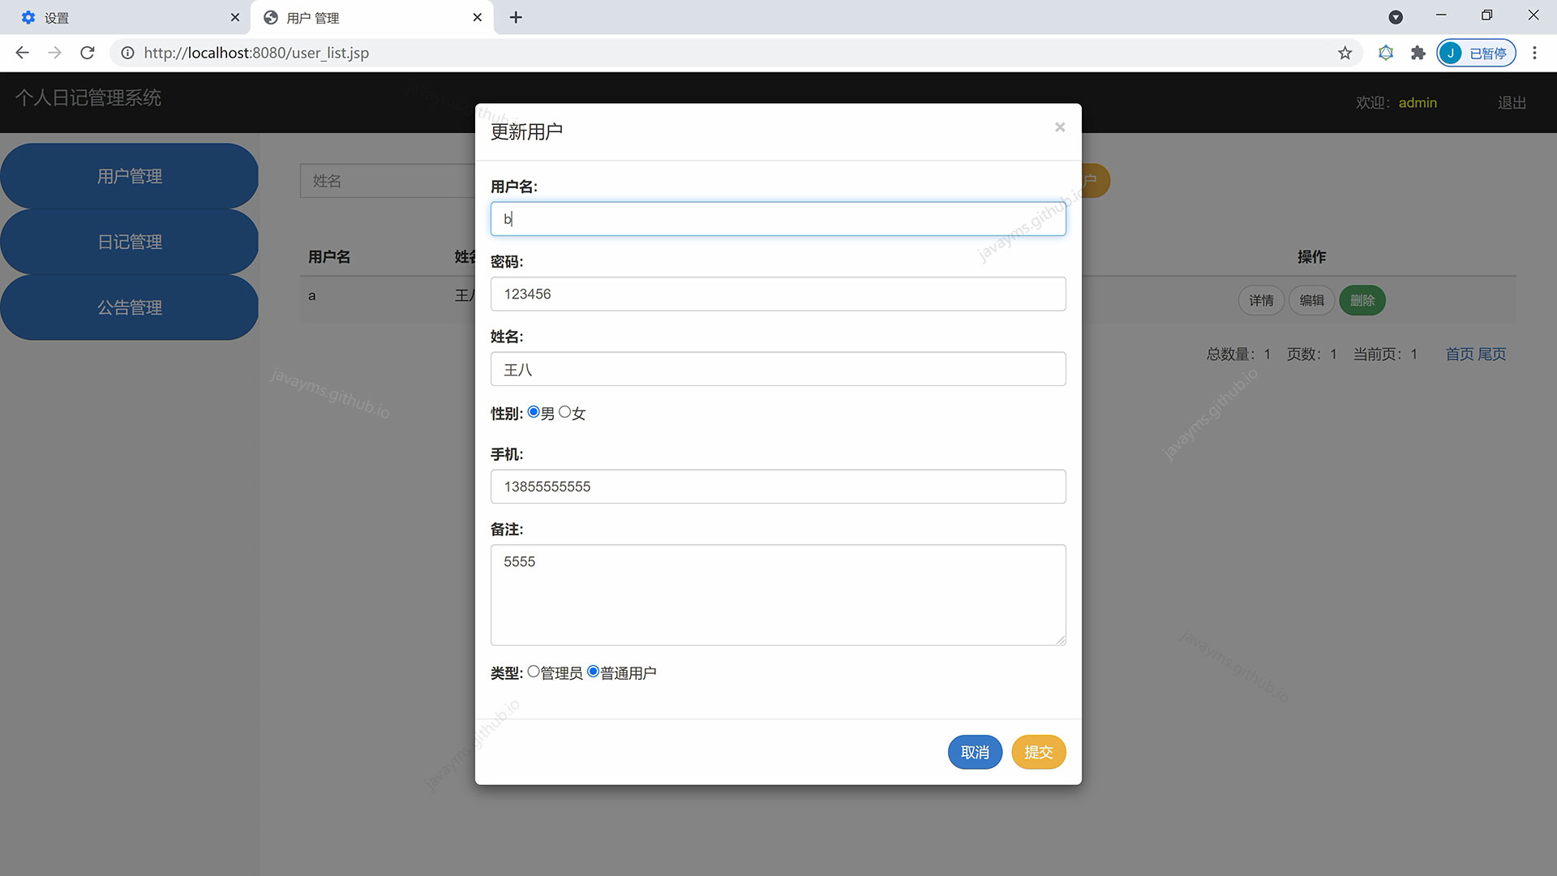Select 管理员 type radio button
1557x876 pixels.
(x=533, y=671)
